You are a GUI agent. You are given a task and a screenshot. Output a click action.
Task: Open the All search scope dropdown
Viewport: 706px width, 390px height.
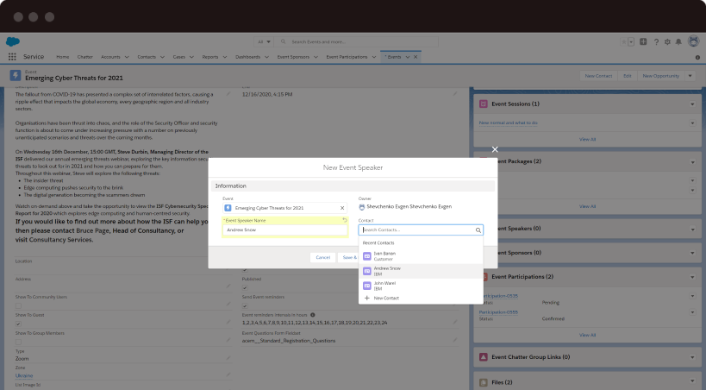pos(264,42)
